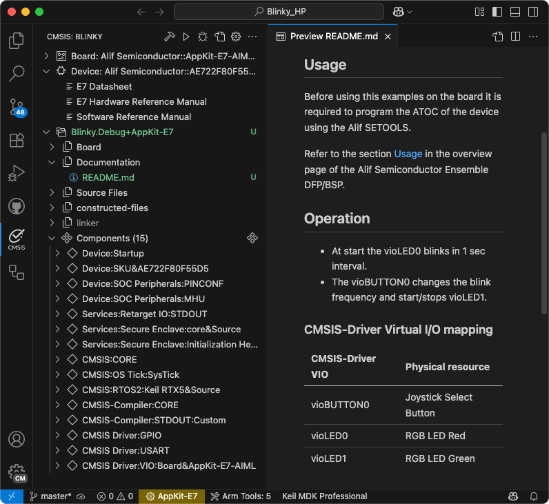Run the project with the play icon

point(186,37)
